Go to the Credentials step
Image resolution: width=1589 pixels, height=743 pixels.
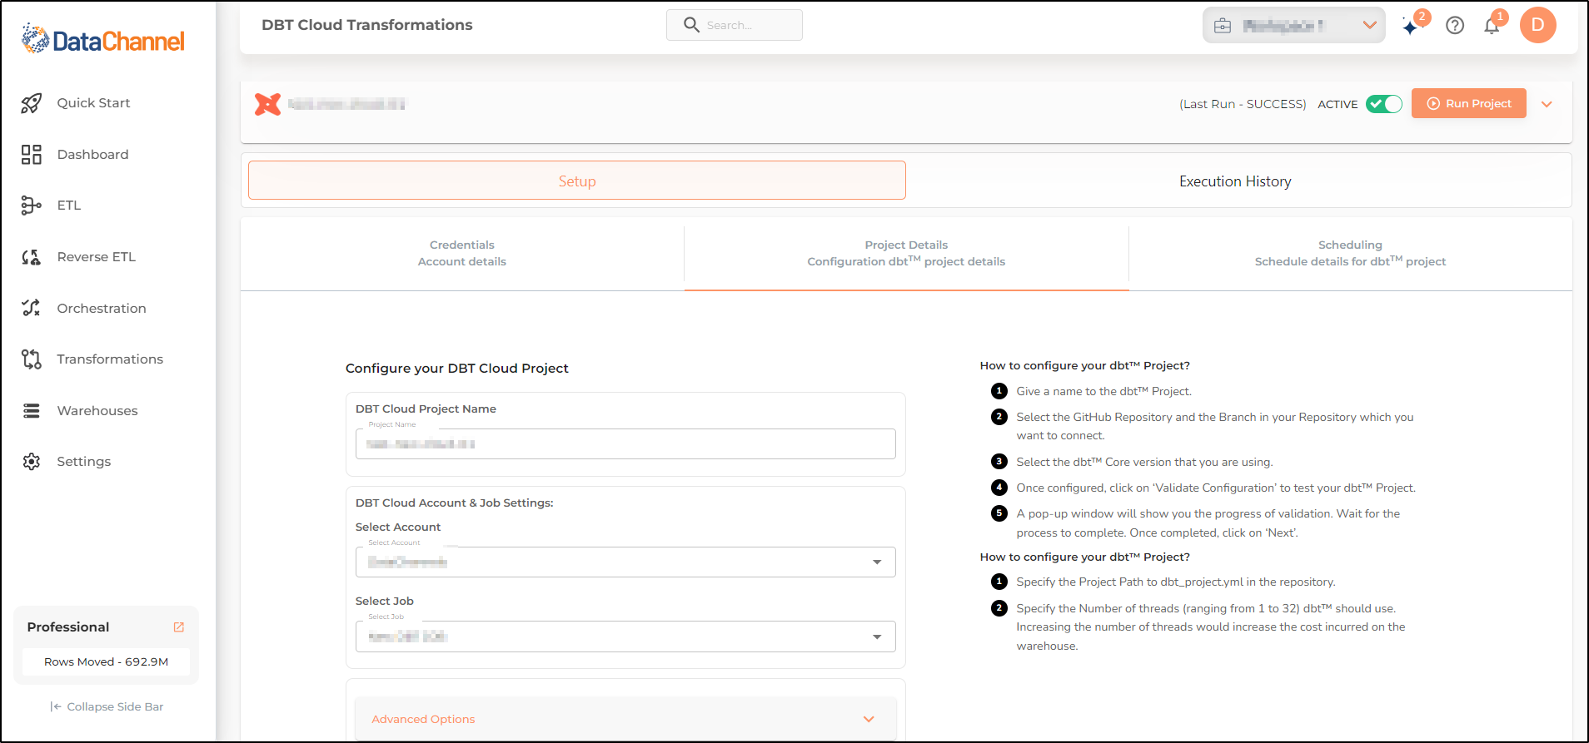[x=462, y=254]
